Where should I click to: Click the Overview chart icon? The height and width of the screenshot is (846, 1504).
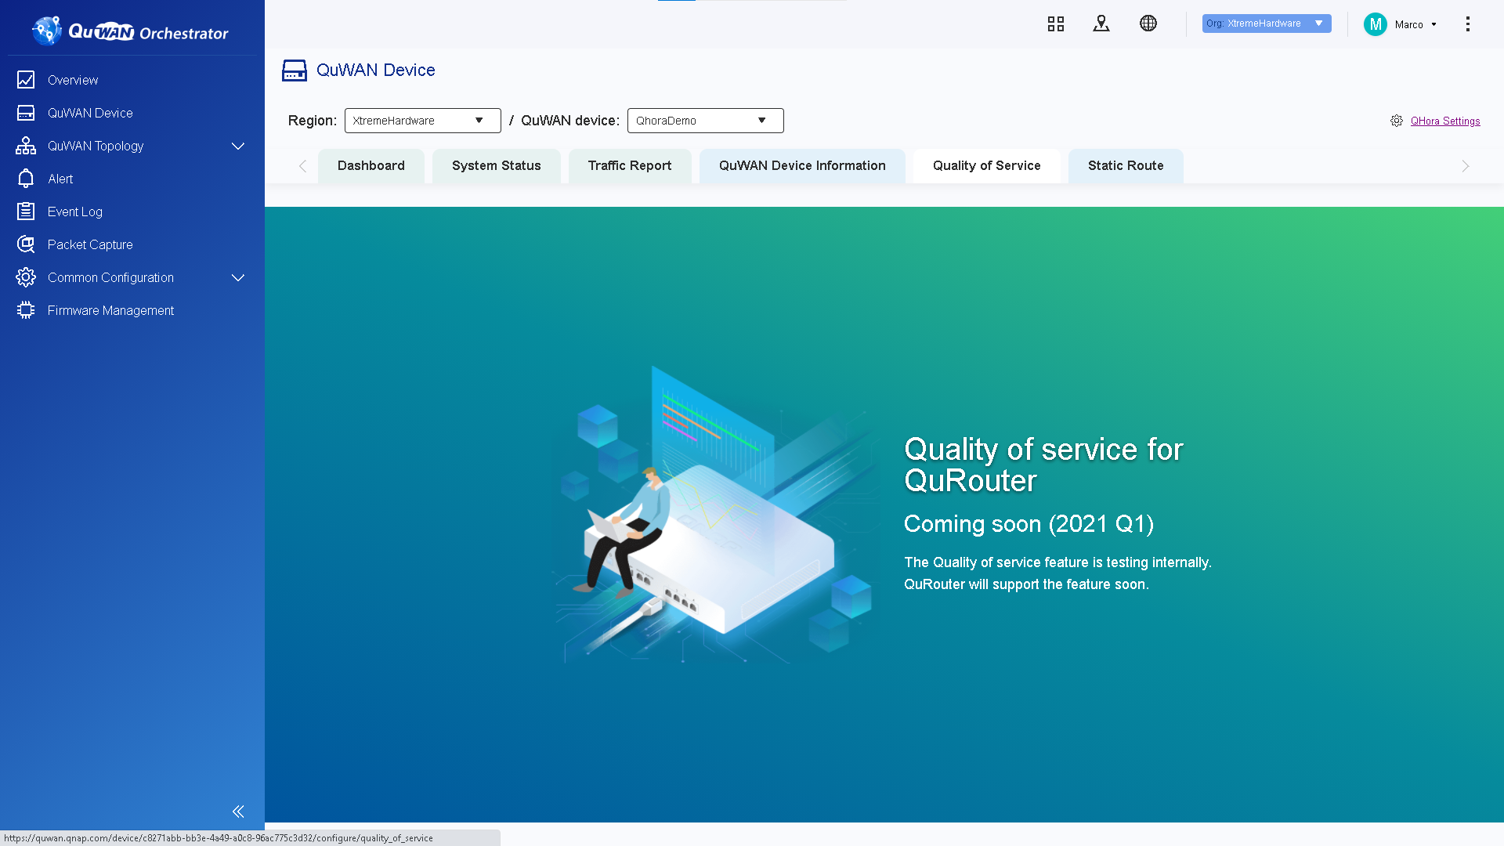(26, 80)
